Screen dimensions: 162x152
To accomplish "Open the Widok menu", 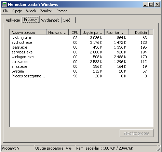I will click(x=31, y=11).
